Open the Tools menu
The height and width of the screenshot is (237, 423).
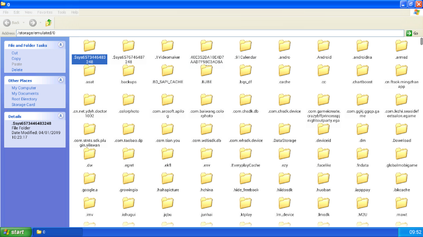61,12
